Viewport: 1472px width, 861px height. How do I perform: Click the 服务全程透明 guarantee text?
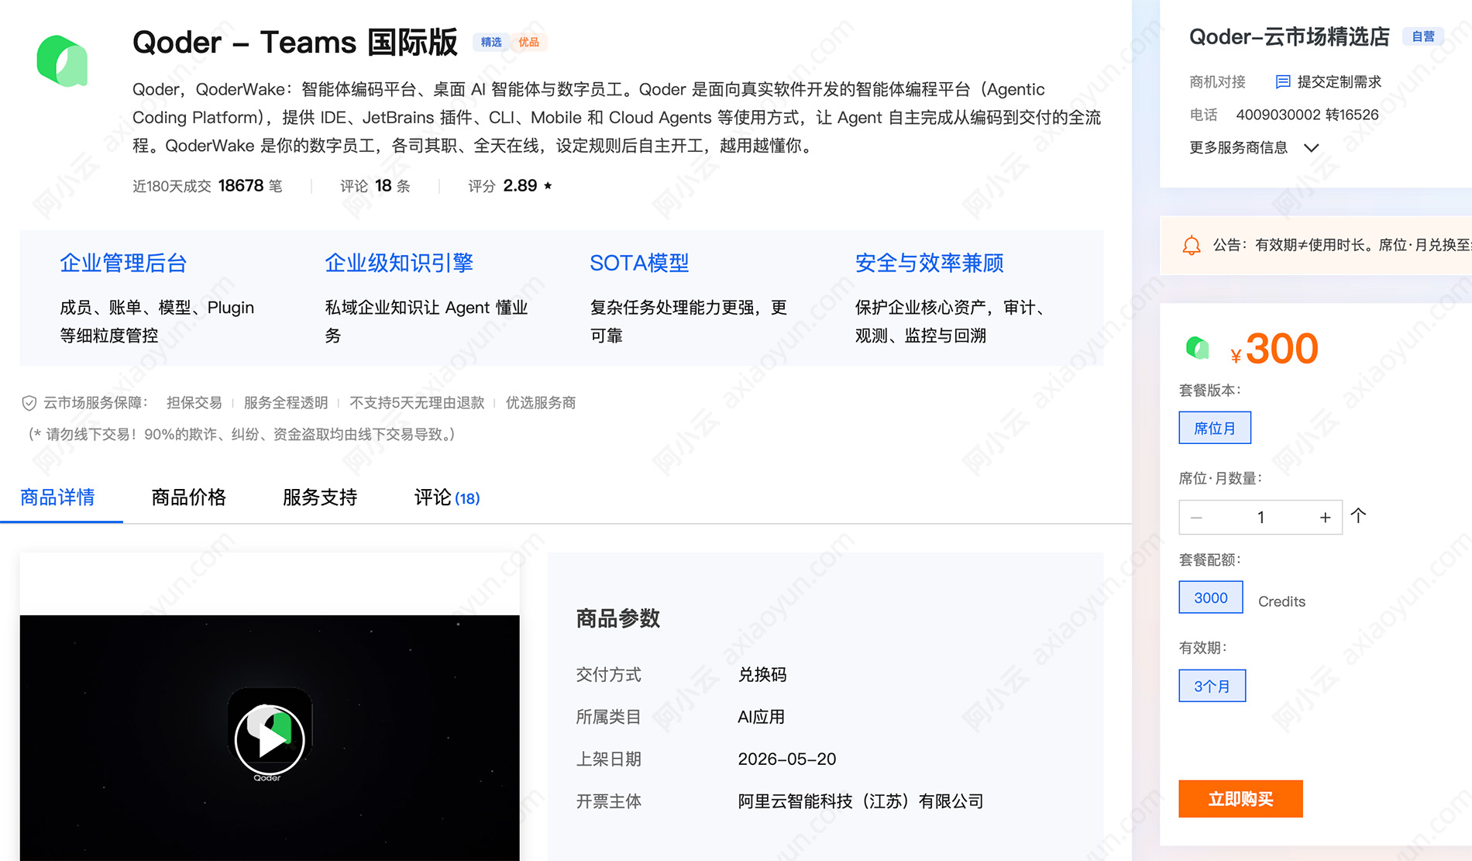pyautogui.click(x=286, y=403)
